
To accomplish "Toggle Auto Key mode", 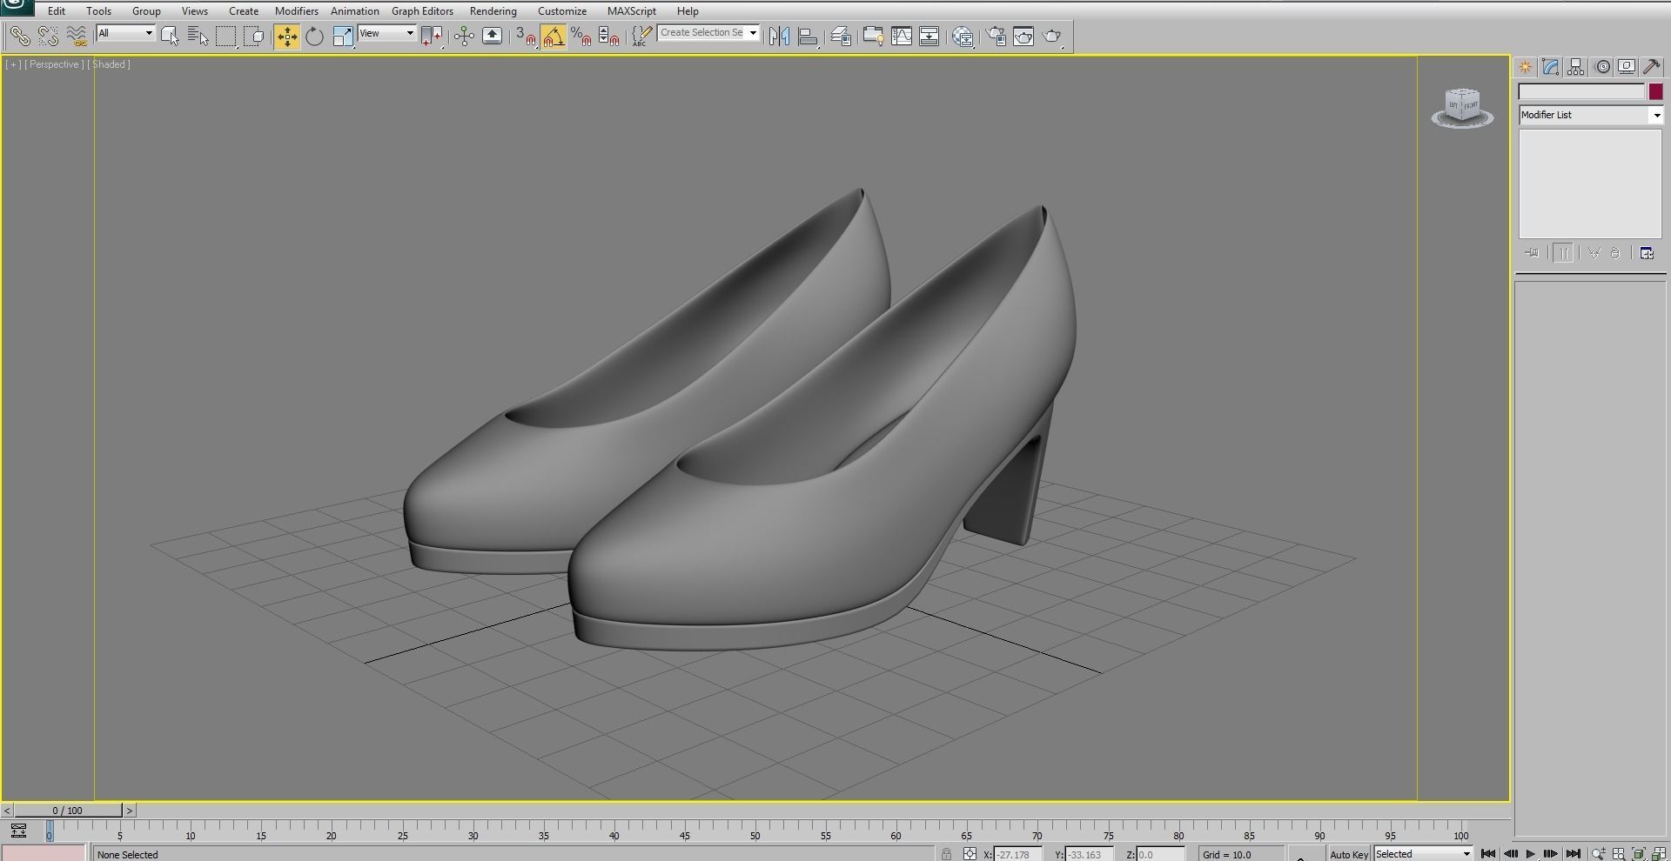I will pyautogui.click(x=1349, y=854).
